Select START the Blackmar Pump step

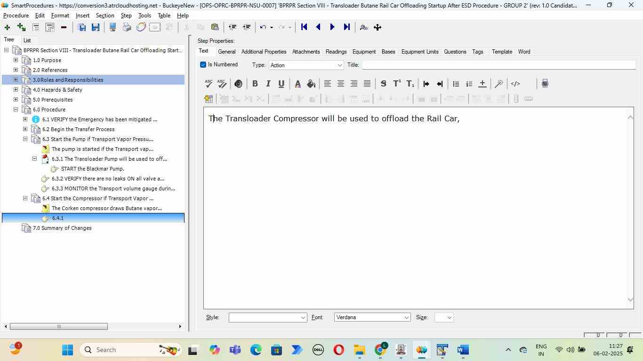(92, 169)
